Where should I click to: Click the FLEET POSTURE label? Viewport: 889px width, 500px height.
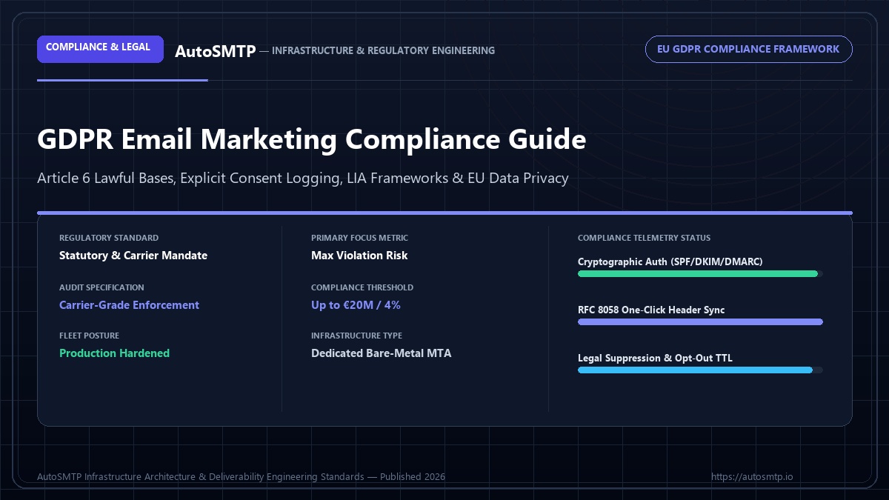(89, 335)
